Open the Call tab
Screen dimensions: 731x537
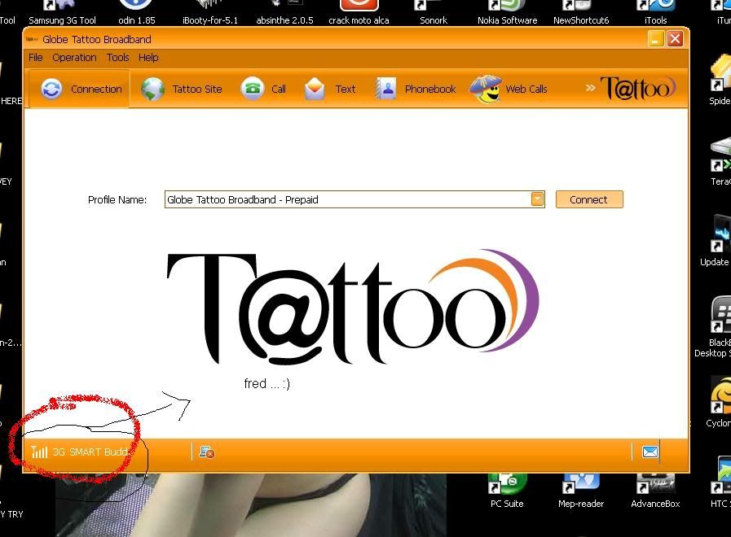point(263,89)
